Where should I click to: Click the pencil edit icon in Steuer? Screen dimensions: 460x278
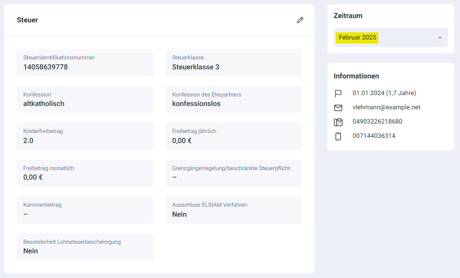pyautogui.click(x=300, y=20)
